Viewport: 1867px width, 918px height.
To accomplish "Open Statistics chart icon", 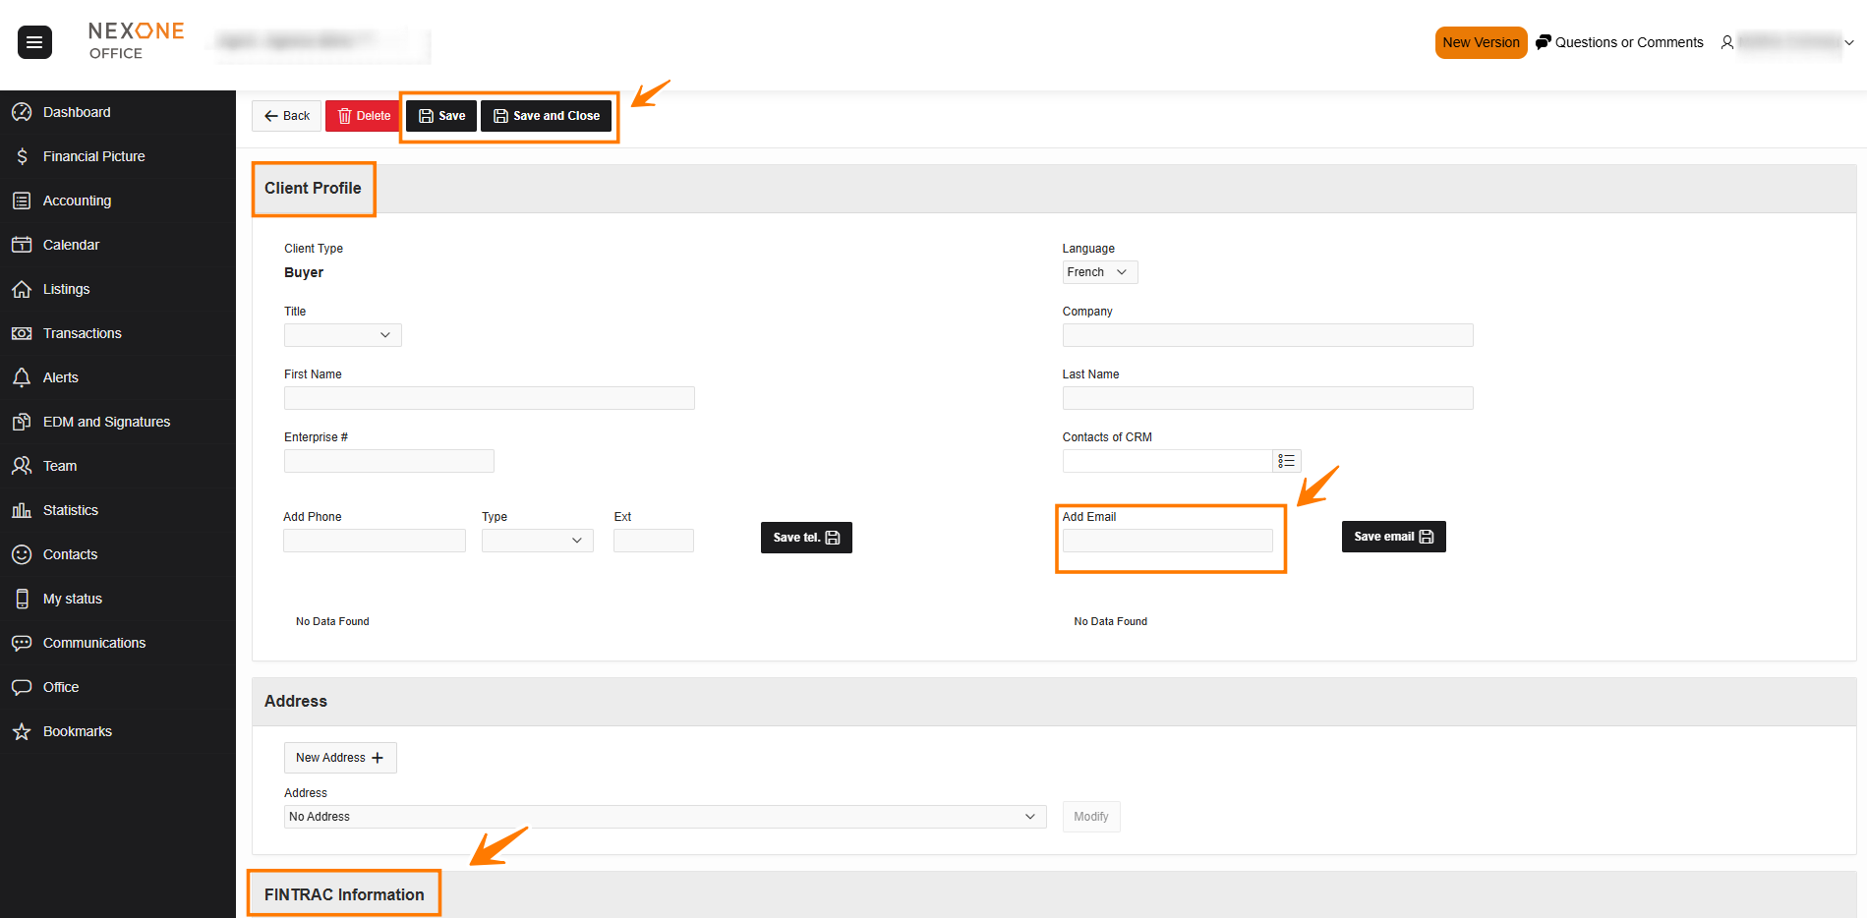I will point(22,510).
